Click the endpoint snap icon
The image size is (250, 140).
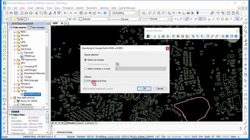click(187, 19)
